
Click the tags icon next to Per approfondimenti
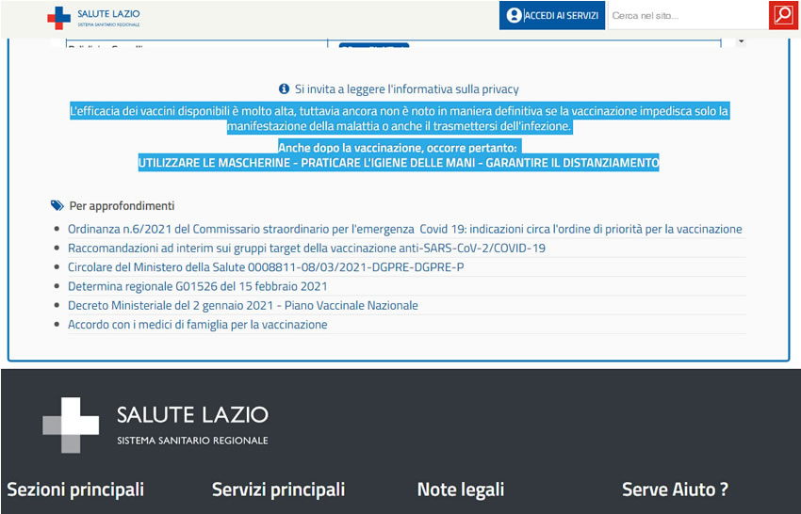[x=57, y=206]
